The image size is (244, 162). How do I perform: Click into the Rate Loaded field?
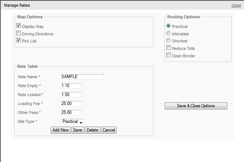72,95
